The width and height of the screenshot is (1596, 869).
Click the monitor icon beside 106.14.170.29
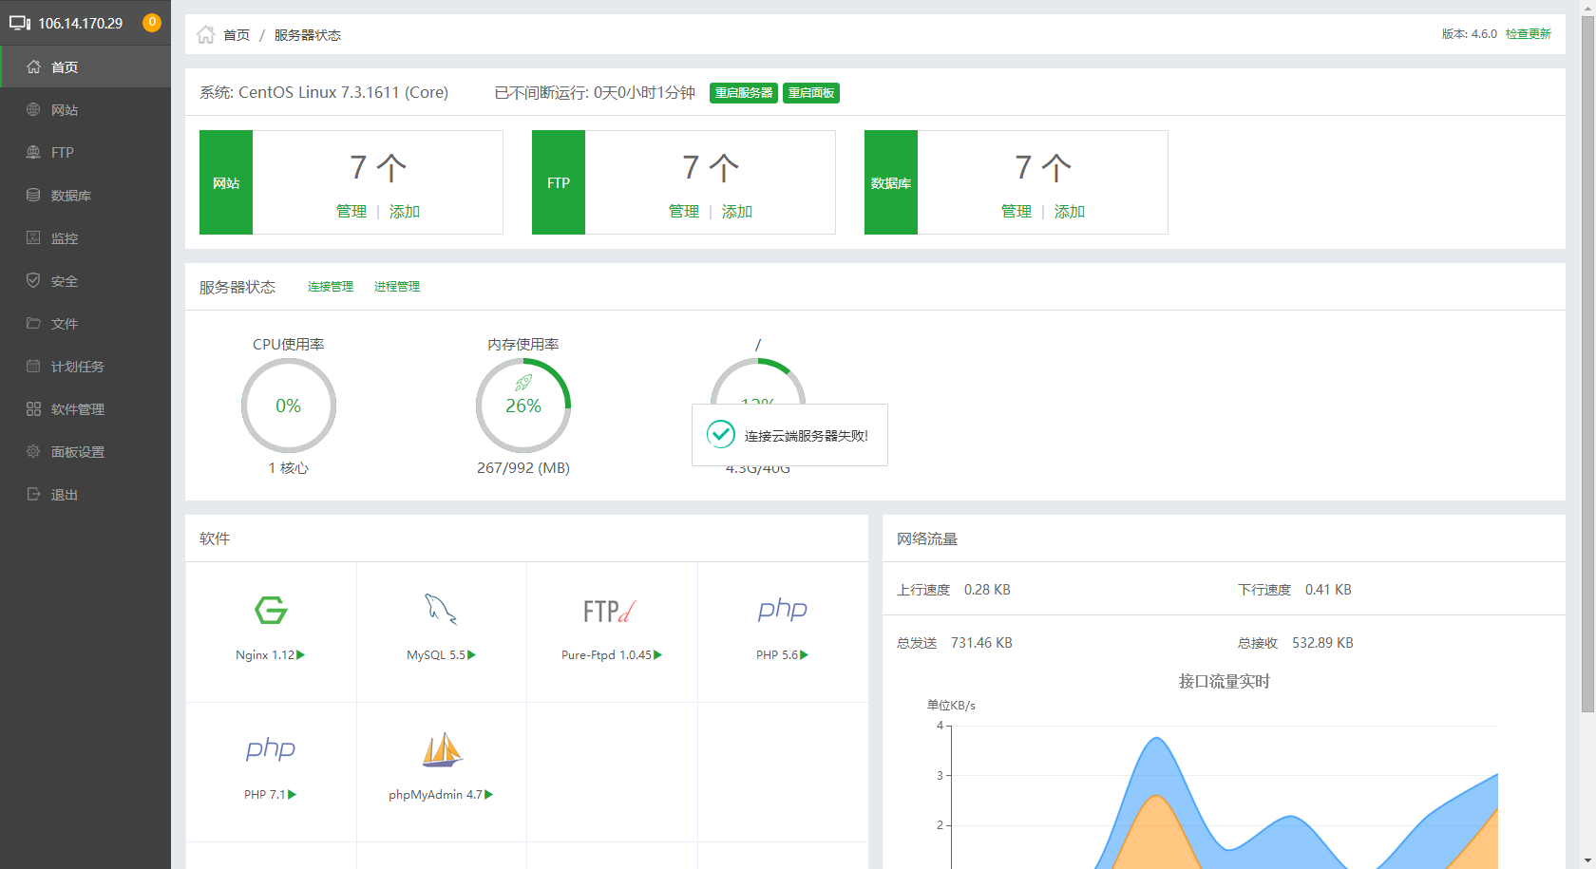point(20,23)
